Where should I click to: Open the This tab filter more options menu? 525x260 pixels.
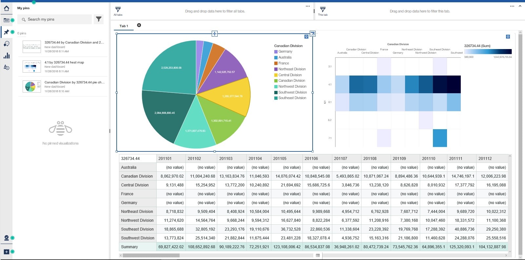pyautogui.click(x=512, y=6)
